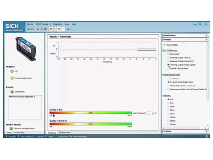Click the Q1 output indicator circle
This screenshot has height=160, width=213.
[12, 71]
